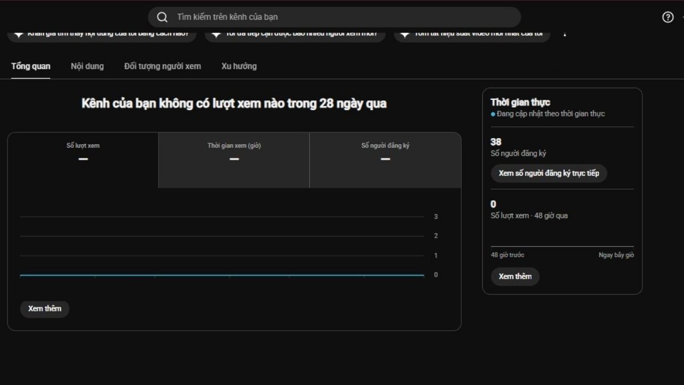Open the help question mark icon

point(668,17)
